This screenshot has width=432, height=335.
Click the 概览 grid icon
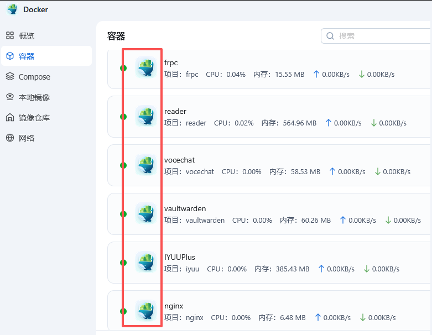[x=10, y=35]
